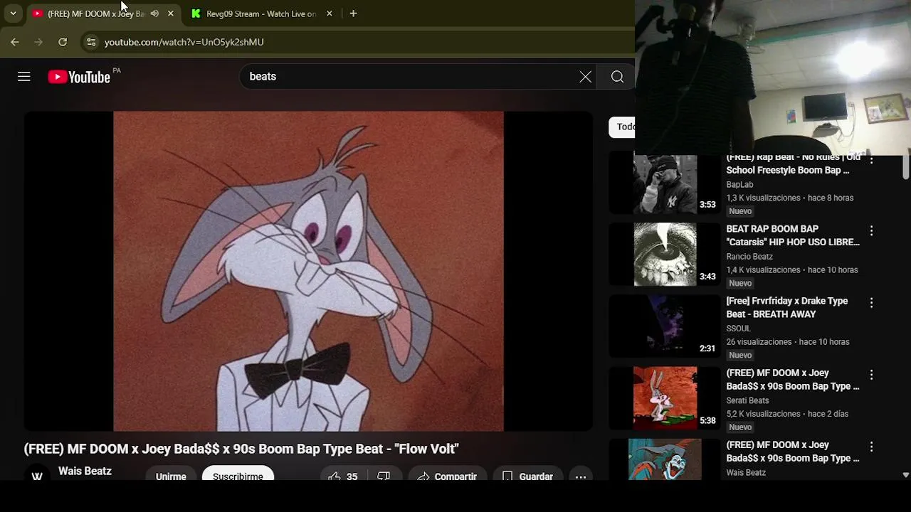Screen dimensions: 911x512
Task: Open the options menu for Catarsis video
Action: tap(871, 231)
